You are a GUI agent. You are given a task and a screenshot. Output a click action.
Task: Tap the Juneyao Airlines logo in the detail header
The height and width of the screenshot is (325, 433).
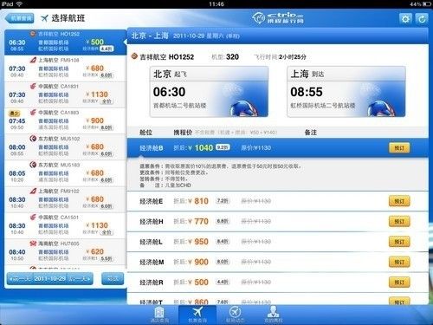(x=134, y=56)
